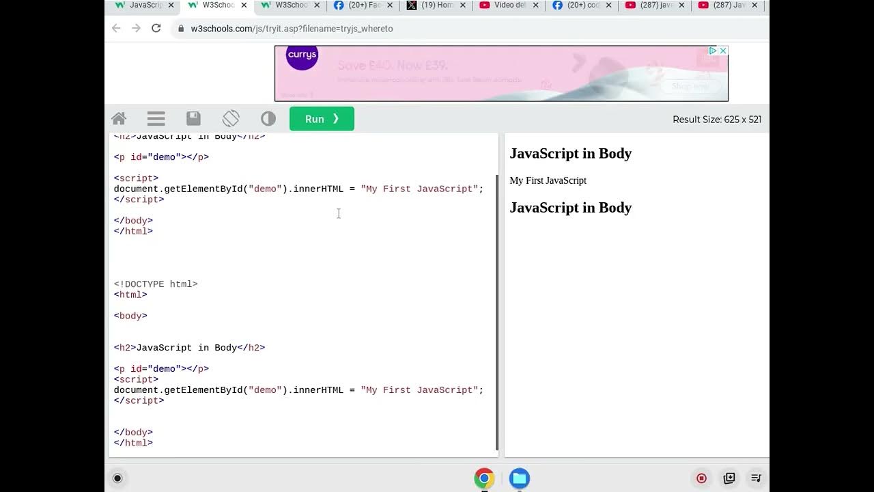Change orientation with rotate icon
874x492 pixels.
[x=231, y=119]
